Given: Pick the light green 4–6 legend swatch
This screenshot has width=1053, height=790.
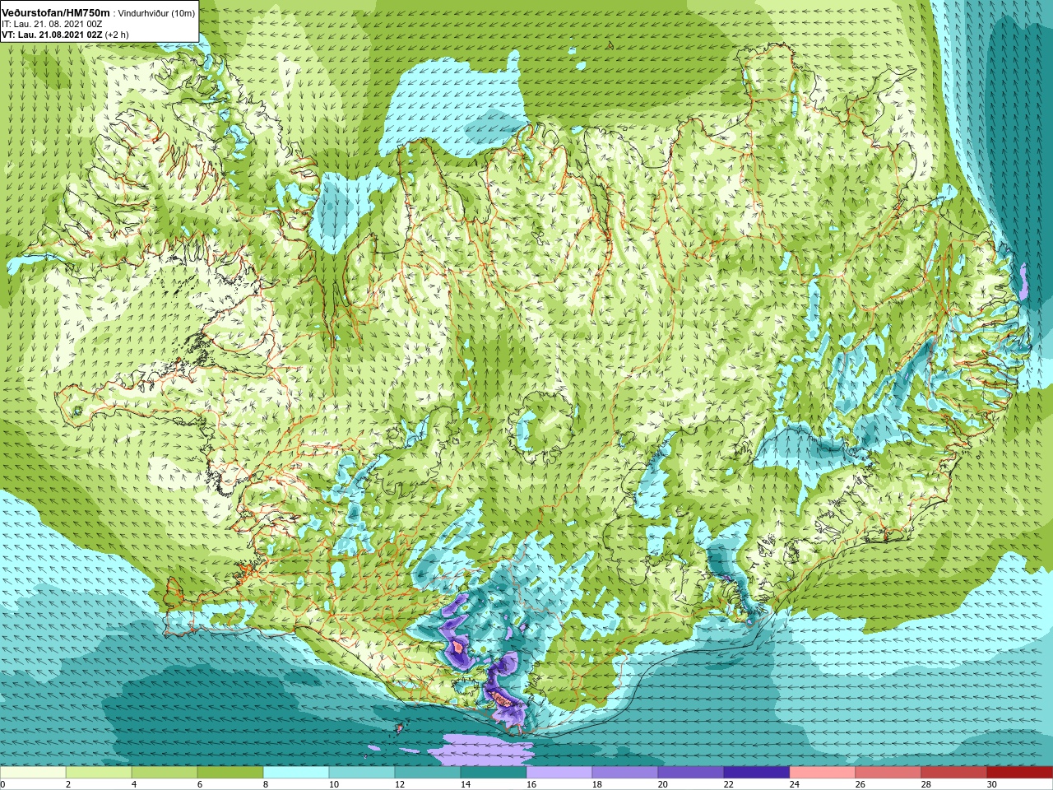Looking at the screenshot, I should 165,772.
